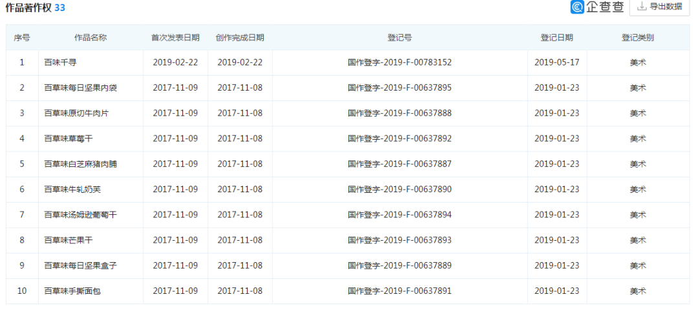Click registration number 国作登字-2019-F-00637894
The image size is (698, 310).
pos(400,215)
